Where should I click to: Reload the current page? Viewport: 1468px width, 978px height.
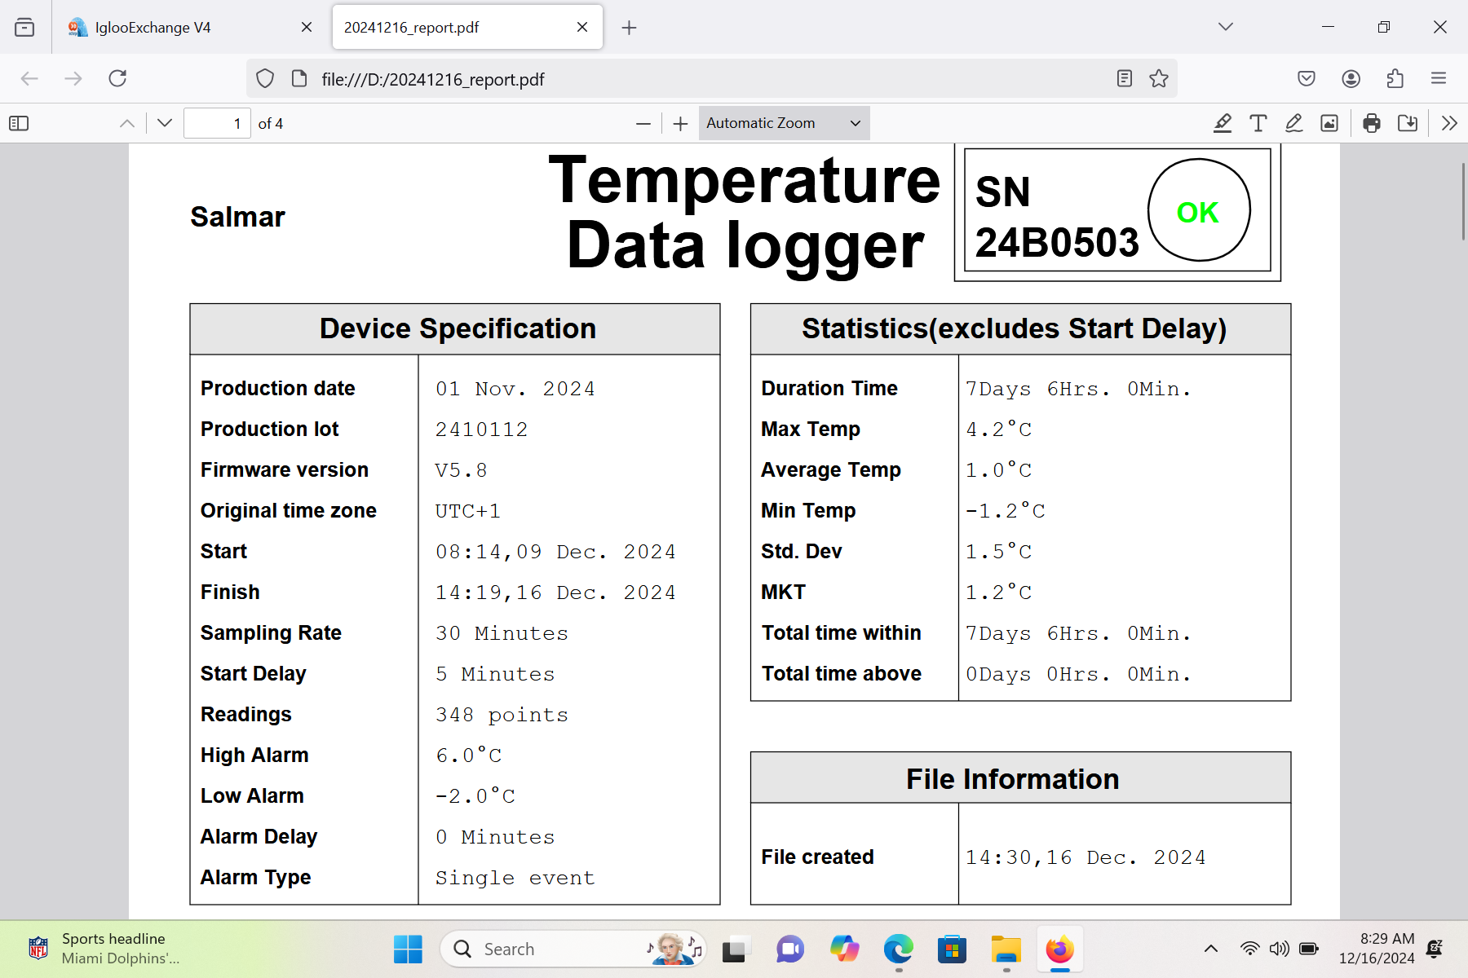[117, 78]
